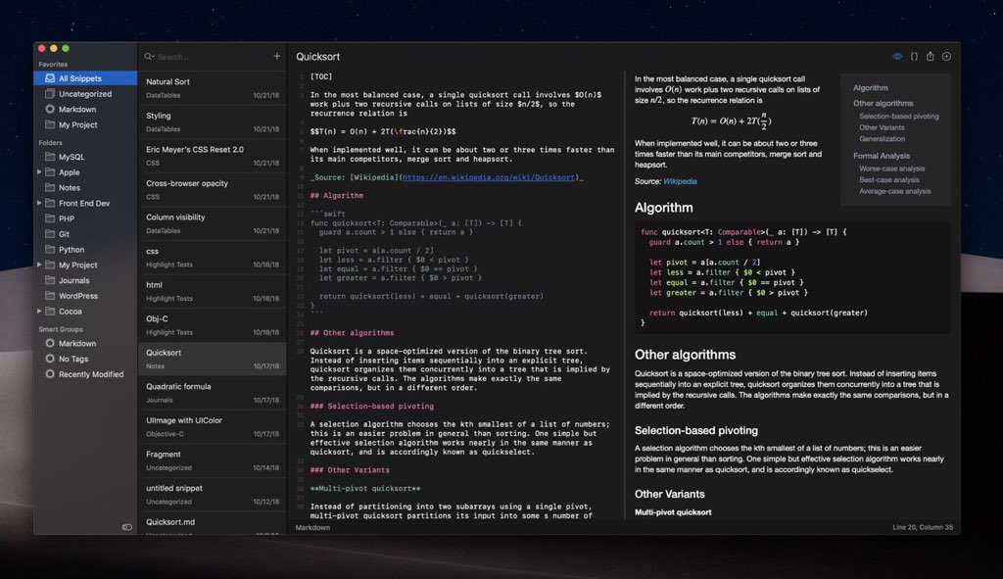This screenshot has width=1003, height=579.
Task: Jump to Selection-based pivoting in table of contents
Action: (x=899, y=117)
